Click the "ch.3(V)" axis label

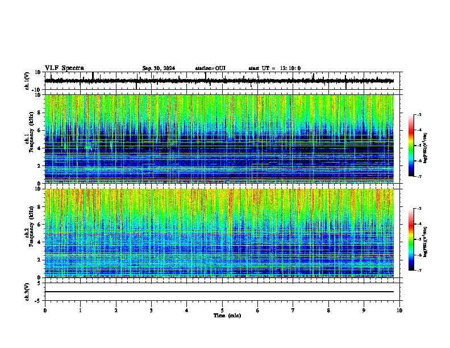coord(27,292)
